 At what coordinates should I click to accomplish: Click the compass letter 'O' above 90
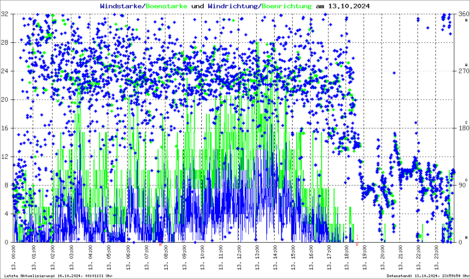click(x=466, y=180)
